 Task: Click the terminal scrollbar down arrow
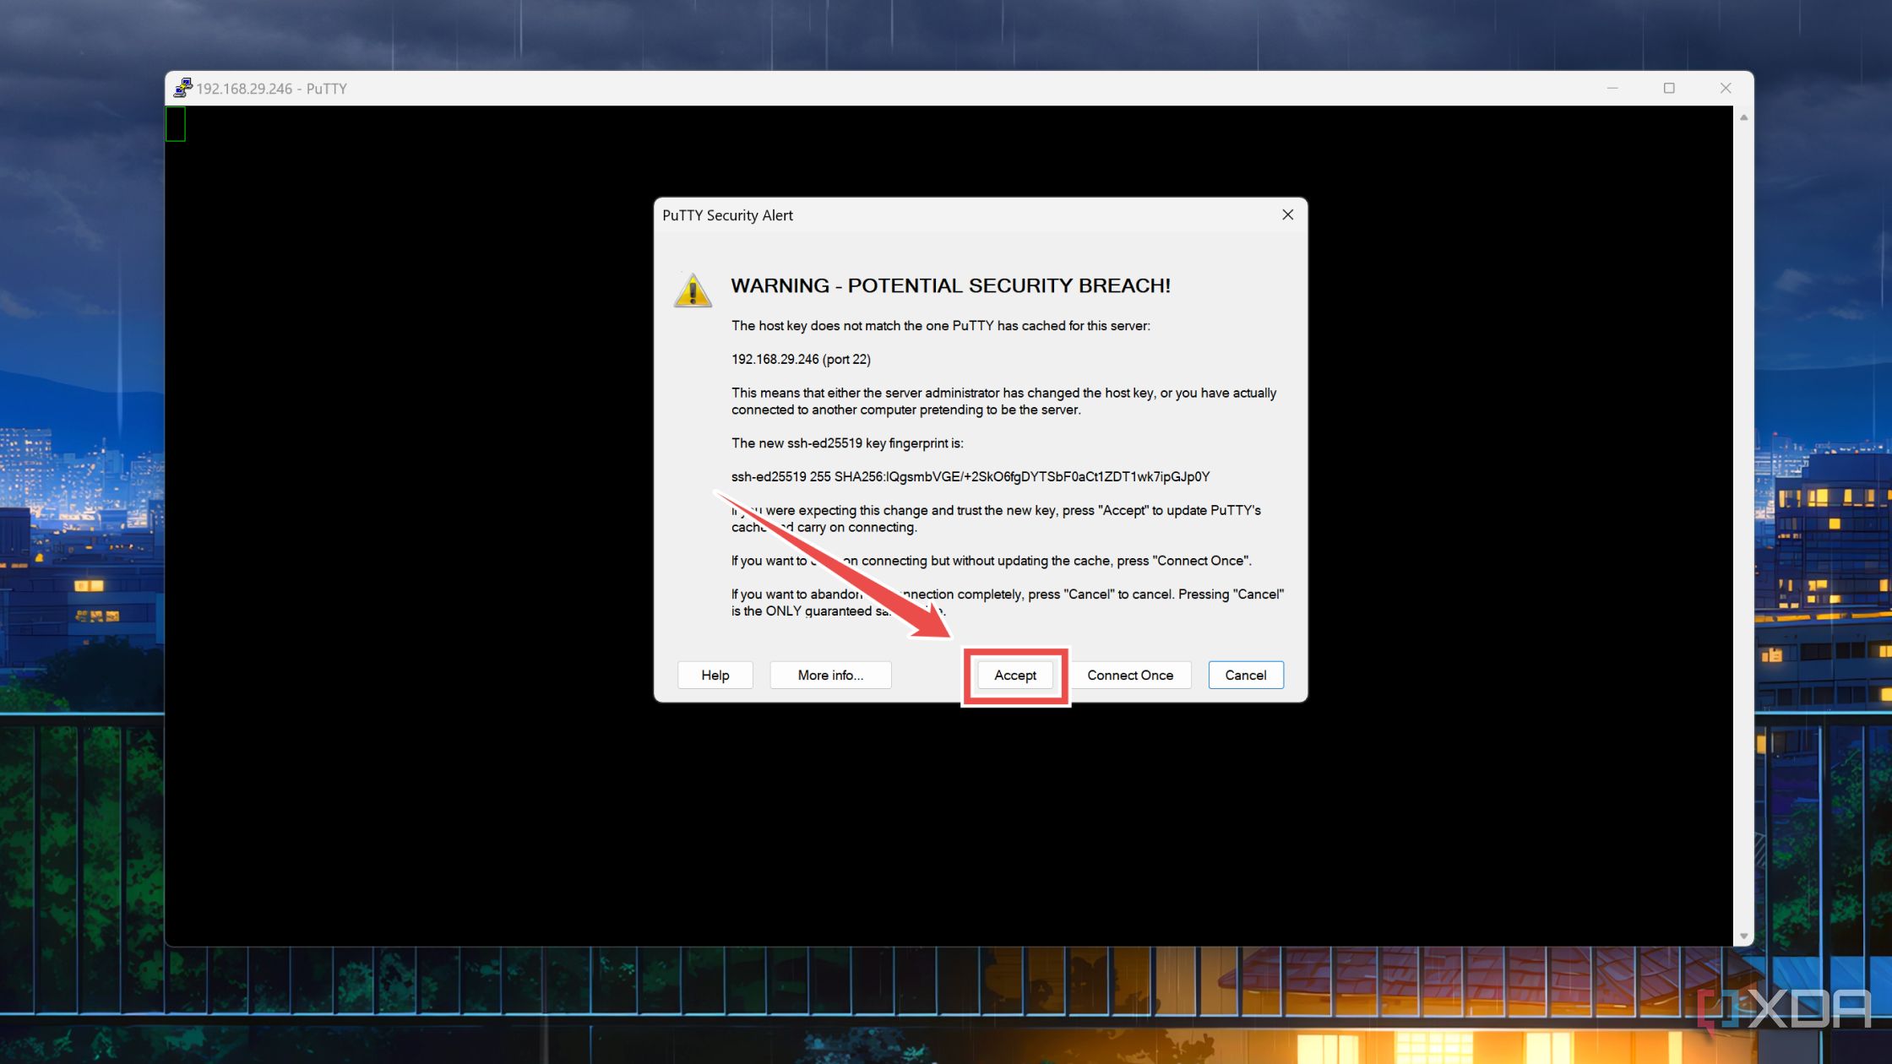(1744, 936)
